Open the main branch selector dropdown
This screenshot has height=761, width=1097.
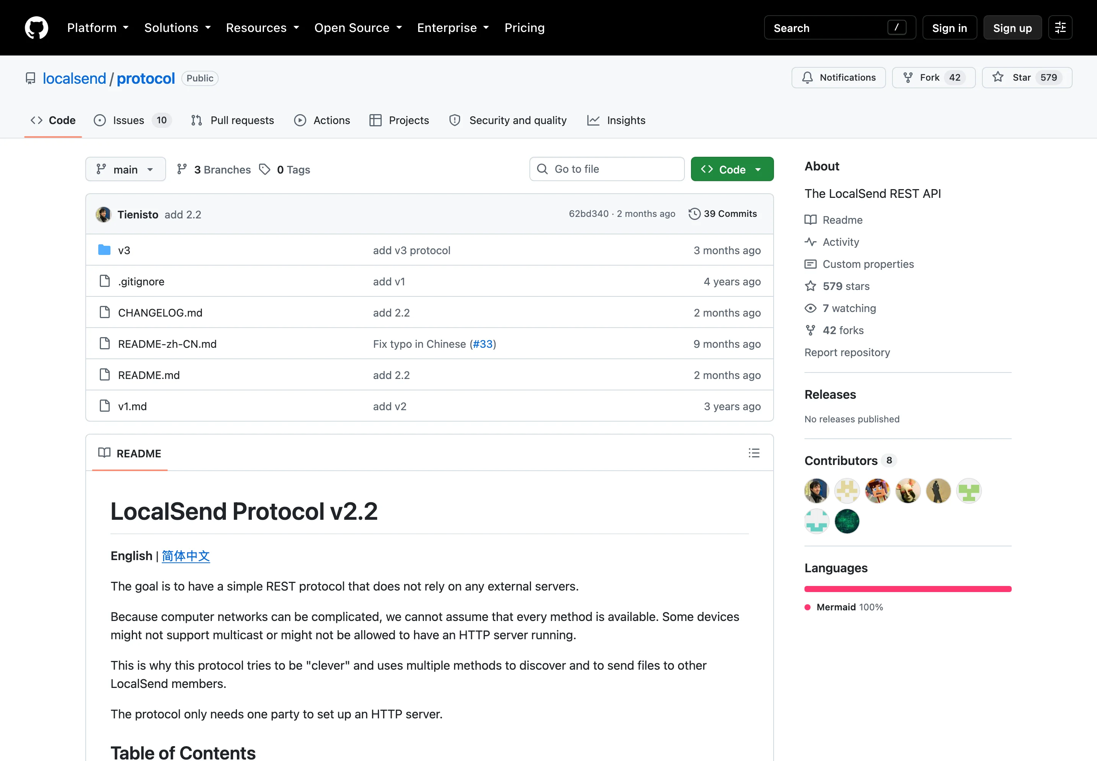(126, 169)
